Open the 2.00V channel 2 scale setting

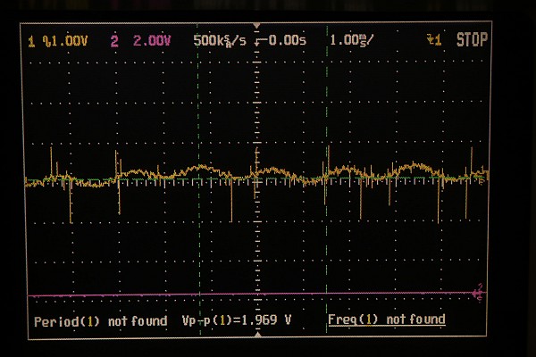[x=149, y=41]
